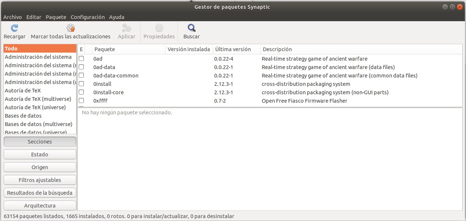Select Autoría de TeX (multiverse) section
The image size is (466, 221).
(x=40, y=99)
